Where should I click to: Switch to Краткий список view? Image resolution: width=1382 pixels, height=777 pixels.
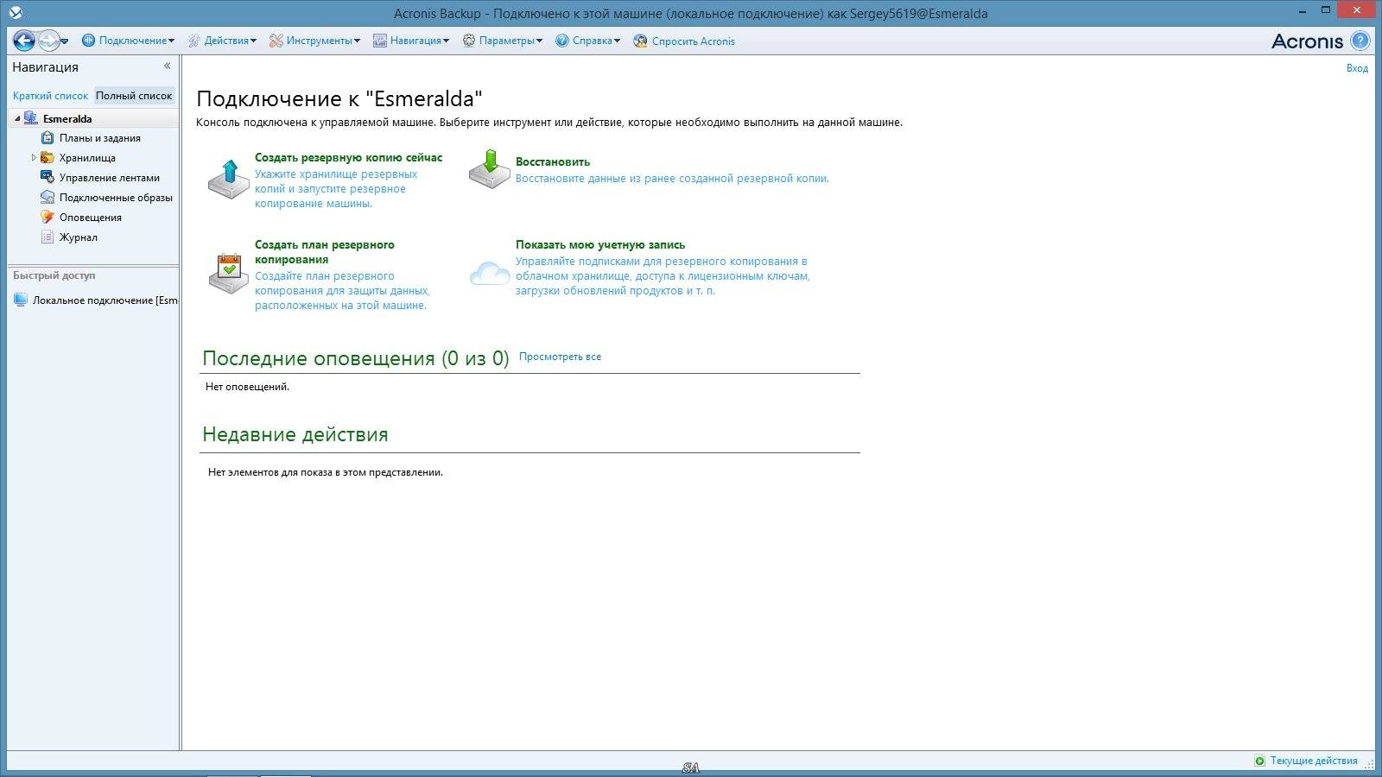click(50, 96)
